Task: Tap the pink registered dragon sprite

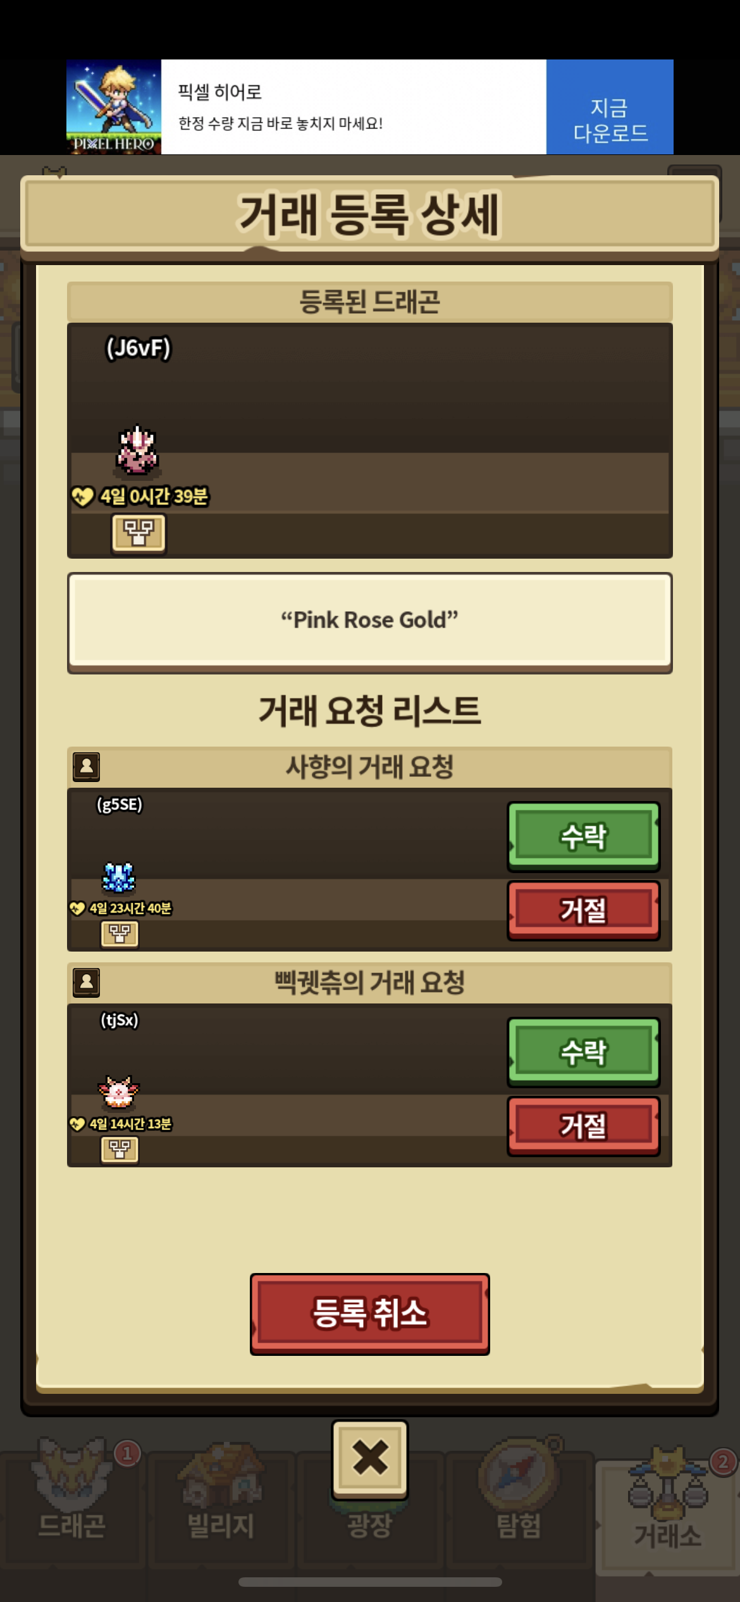Action: 137,450
